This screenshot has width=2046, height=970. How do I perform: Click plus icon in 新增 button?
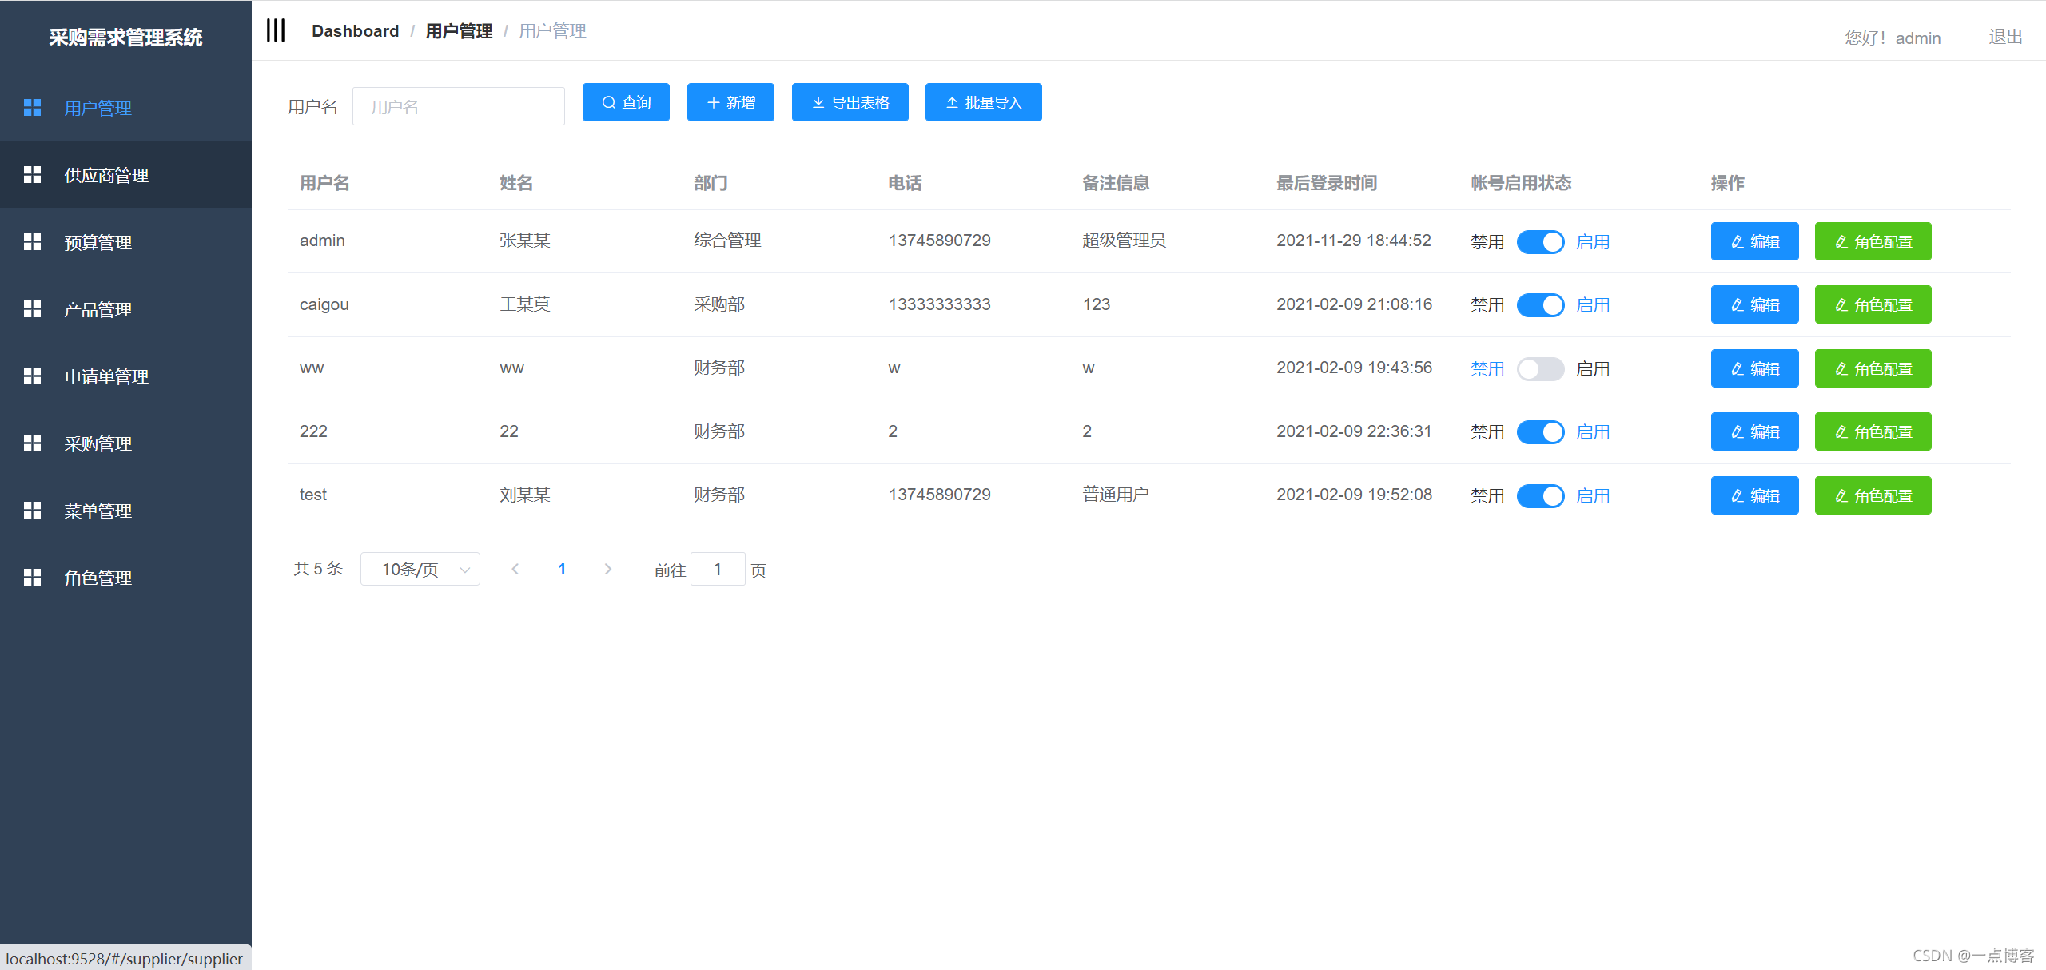tap(714, 102)
